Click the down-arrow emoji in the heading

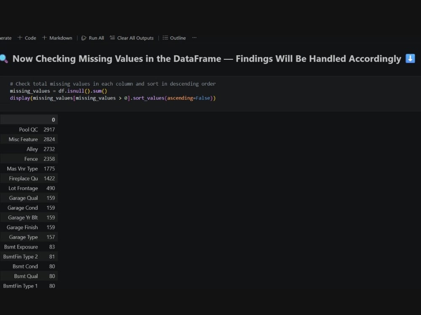(x=410, y=58)
